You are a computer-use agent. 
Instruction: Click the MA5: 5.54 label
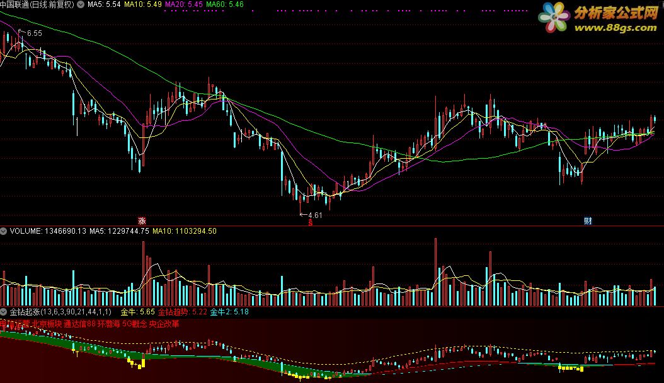(104, 4)
